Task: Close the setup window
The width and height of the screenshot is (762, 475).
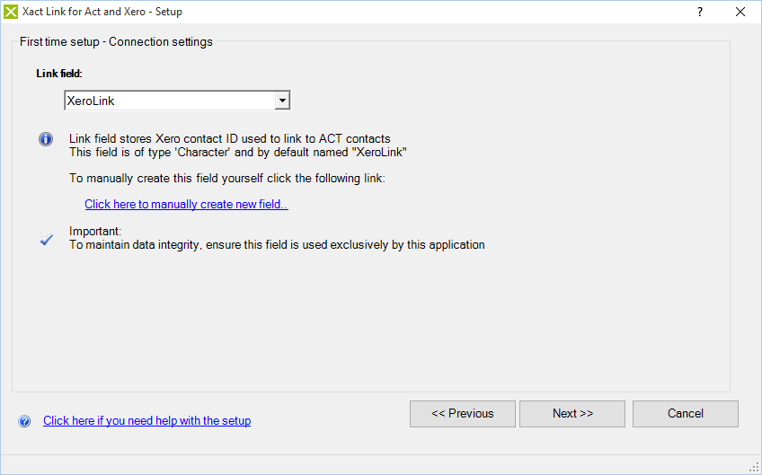Action: tap(740, 13)
